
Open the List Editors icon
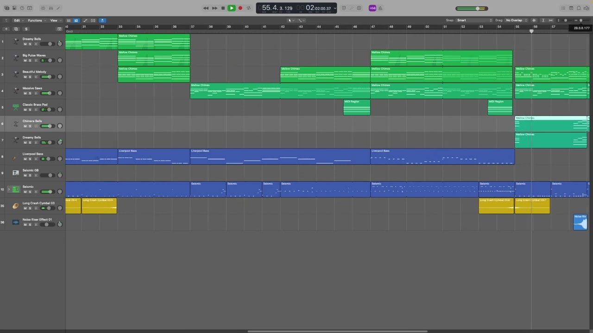[x=563, y=8]
